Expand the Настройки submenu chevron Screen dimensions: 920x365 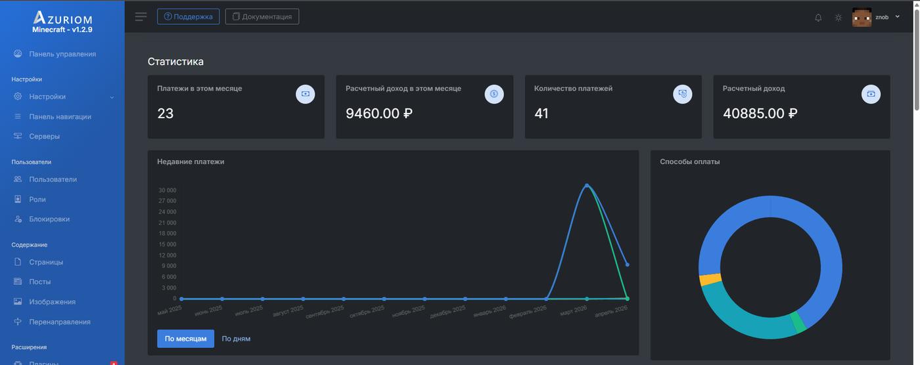[112, 97]
